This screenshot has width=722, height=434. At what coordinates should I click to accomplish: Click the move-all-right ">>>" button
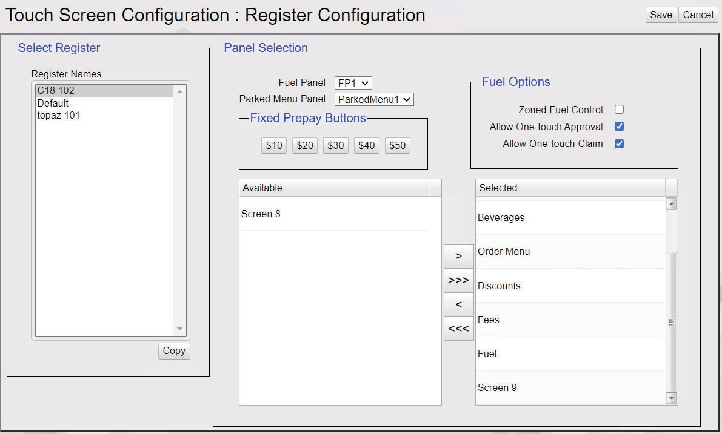(x=459, y=280)
